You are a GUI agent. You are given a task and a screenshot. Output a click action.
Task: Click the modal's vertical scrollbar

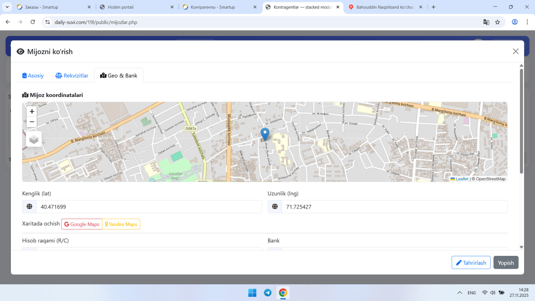tap(521, 121)
